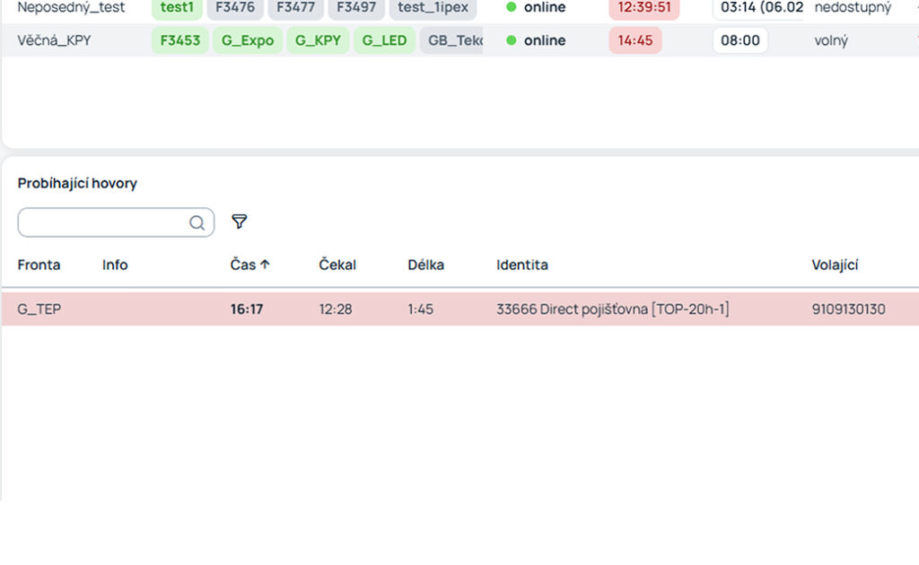
Task: Click the F3453 queue tag
Action: coord(179,40)
